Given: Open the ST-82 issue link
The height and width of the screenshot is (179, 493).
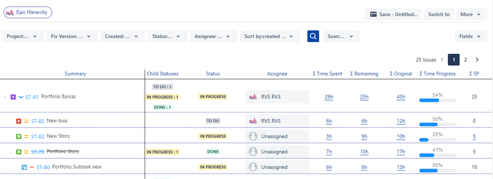Looking at the screenshot, I should pos(38,137).
